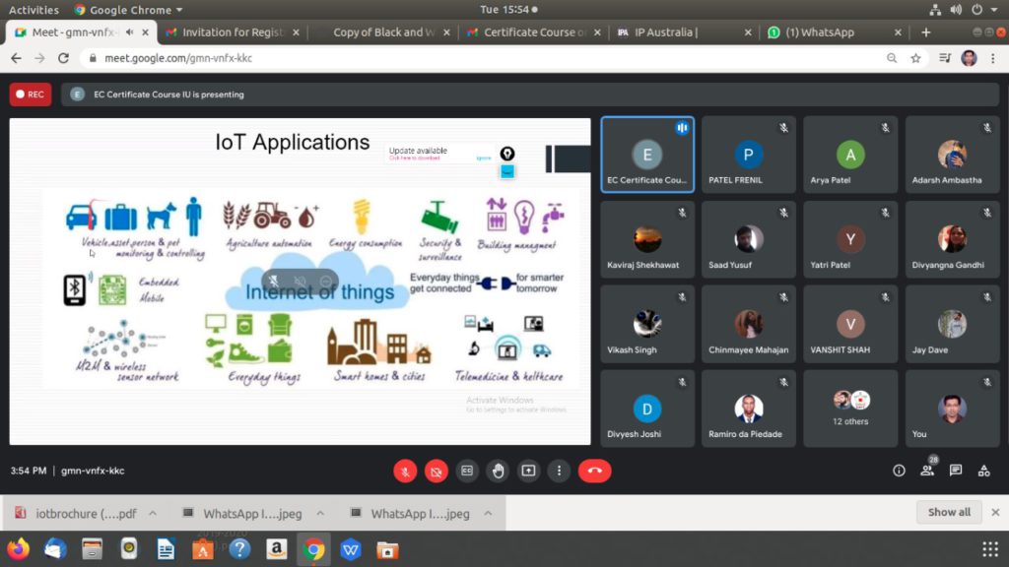The height and width of the screenshot is (567, 1009).
Task: Bookmark this page with the star icon
Action: point(915,58)
